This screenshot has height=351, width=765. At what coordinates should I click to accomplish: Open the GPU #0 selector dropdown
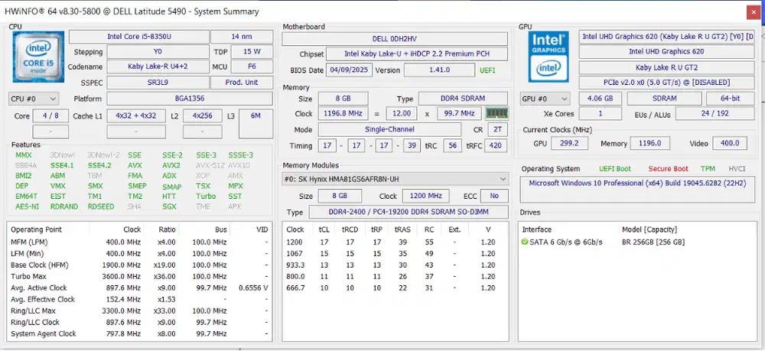545,99
